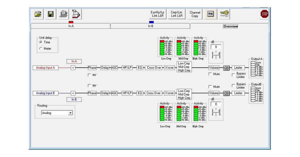Click the printer icon in toolbar
300x157 pixels.
(x=63, y=14)
